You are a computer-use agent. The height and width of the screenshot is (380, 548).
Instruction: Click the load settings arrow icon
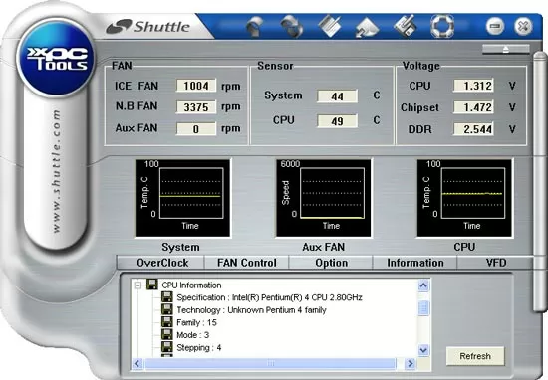pyautogui.click(x=367, y=28)
